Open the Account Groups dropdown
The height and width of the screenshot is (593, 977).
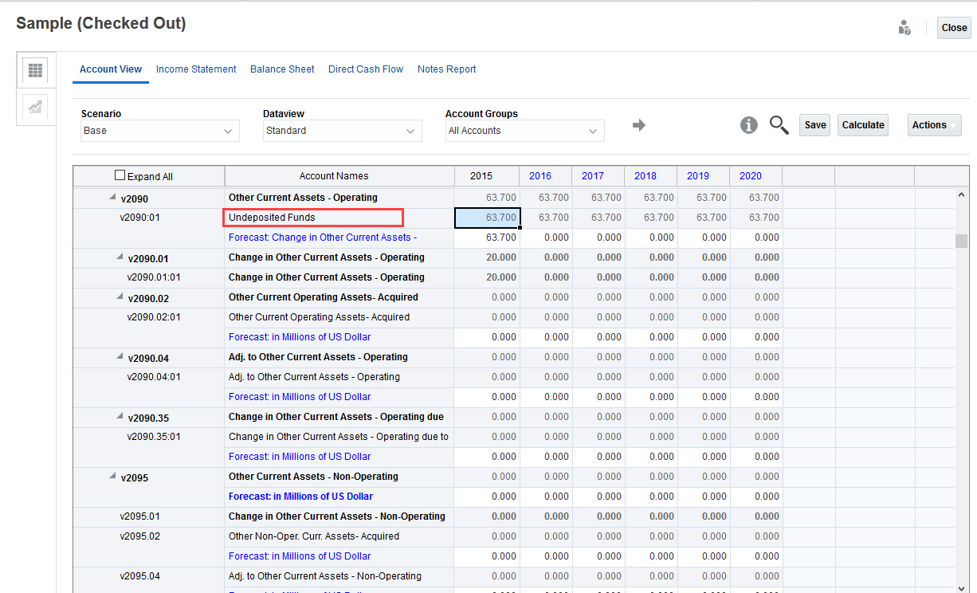[x=524, y=131]
